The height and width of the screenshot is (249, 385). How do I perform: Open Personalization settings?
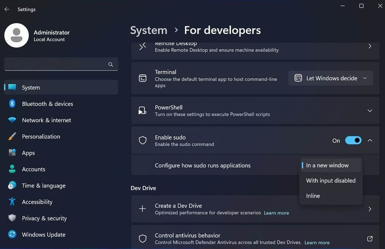click(61, 137)
